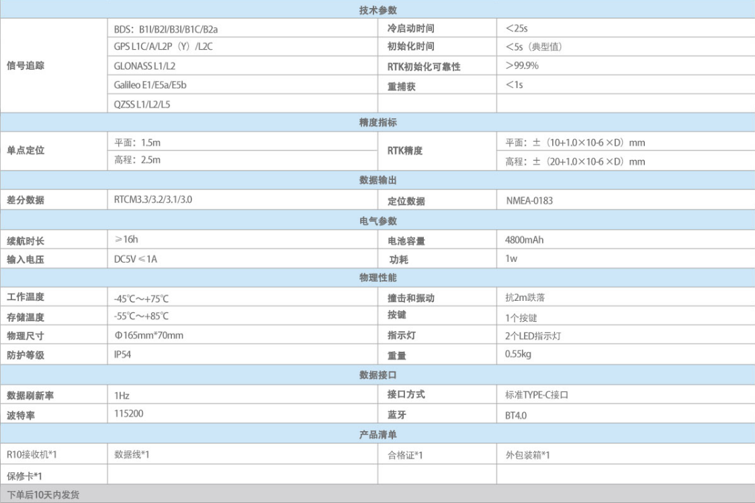Select the 信号追踪 row label
Screen dimensions: 755x503
click(x=26, y=66)
